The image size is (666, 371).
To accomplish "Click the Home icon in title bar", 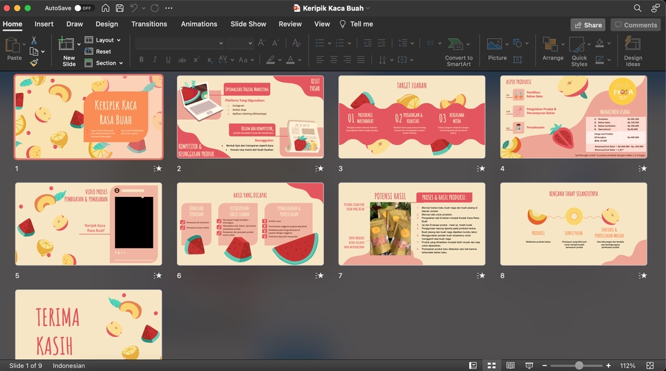I will coord(105,8).
